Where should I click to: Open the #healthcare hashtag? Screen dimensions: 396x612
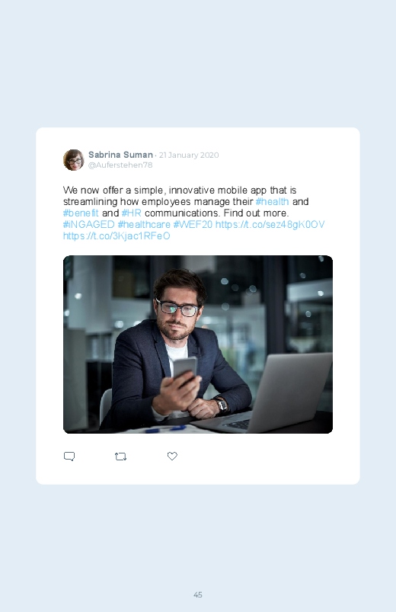(144, 224)
